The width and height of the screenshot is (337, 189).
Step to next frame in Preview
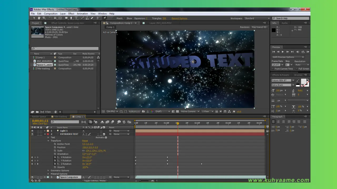(x=288, y=52)
